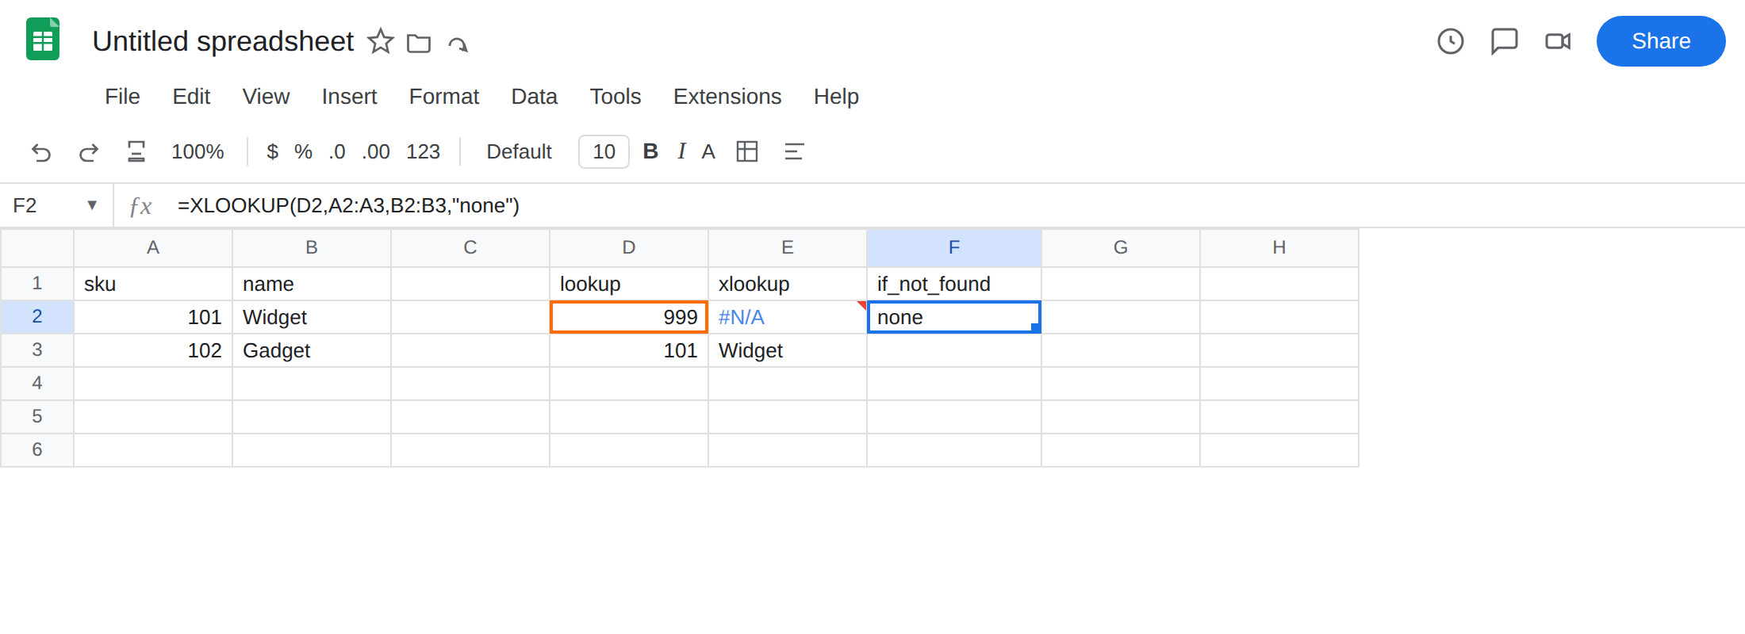Open the Edit menu

[x=191, y=96]
